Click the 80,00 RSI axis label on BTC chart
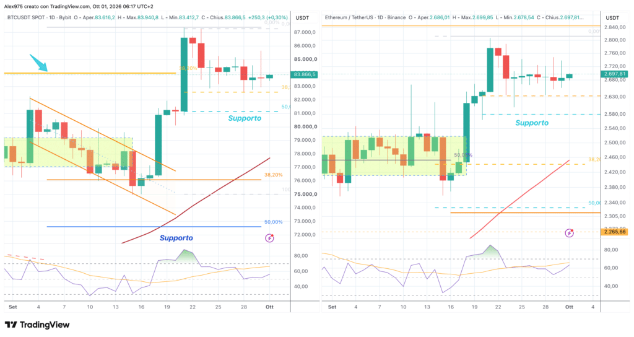The height and width of the screenshot is (337, 634). coord(301,256)
